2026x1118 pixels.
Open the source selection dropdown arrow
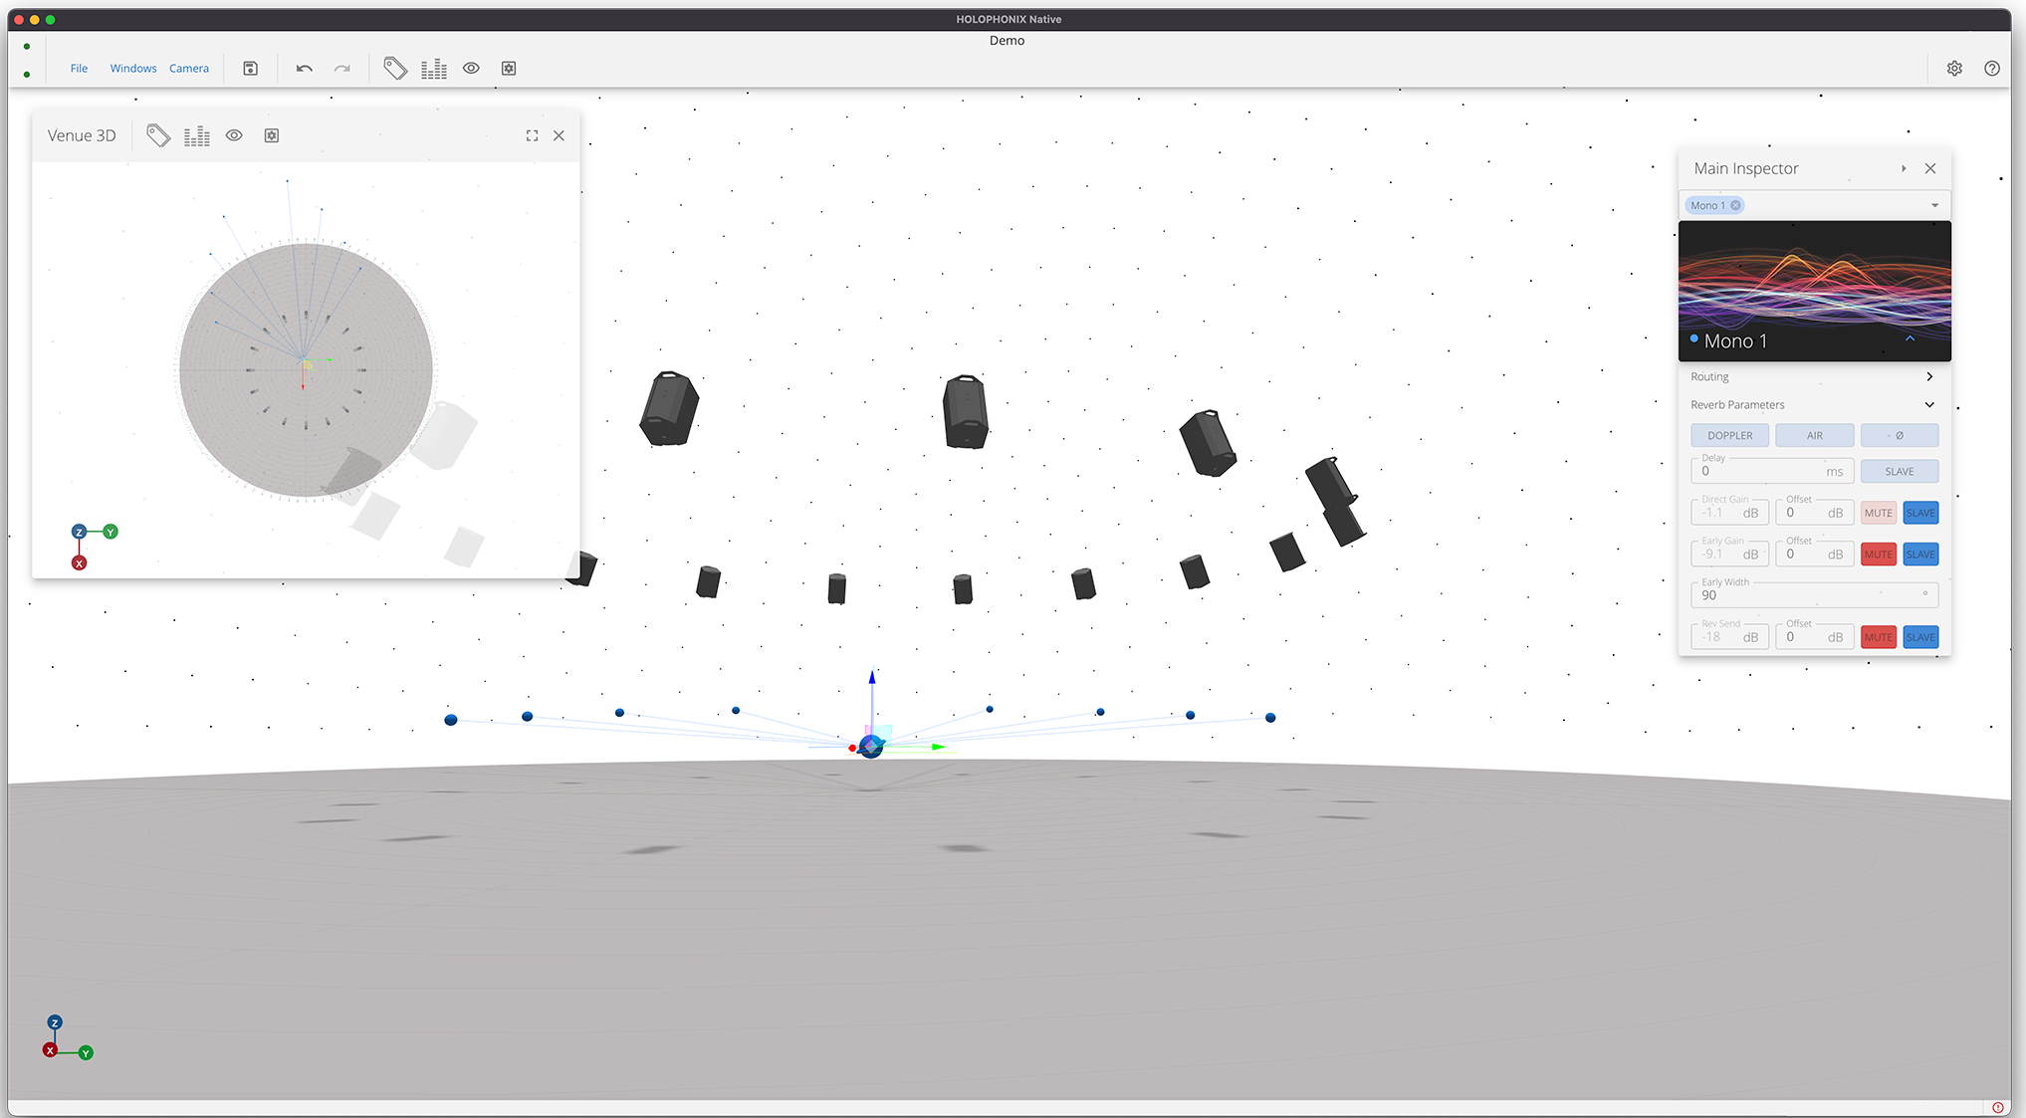coord(1934,205)
